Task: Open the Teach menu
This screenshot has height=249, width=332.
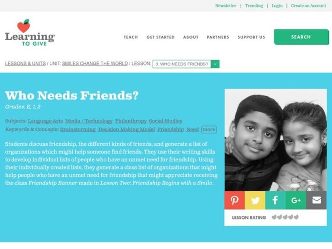Action: (131, 37)
